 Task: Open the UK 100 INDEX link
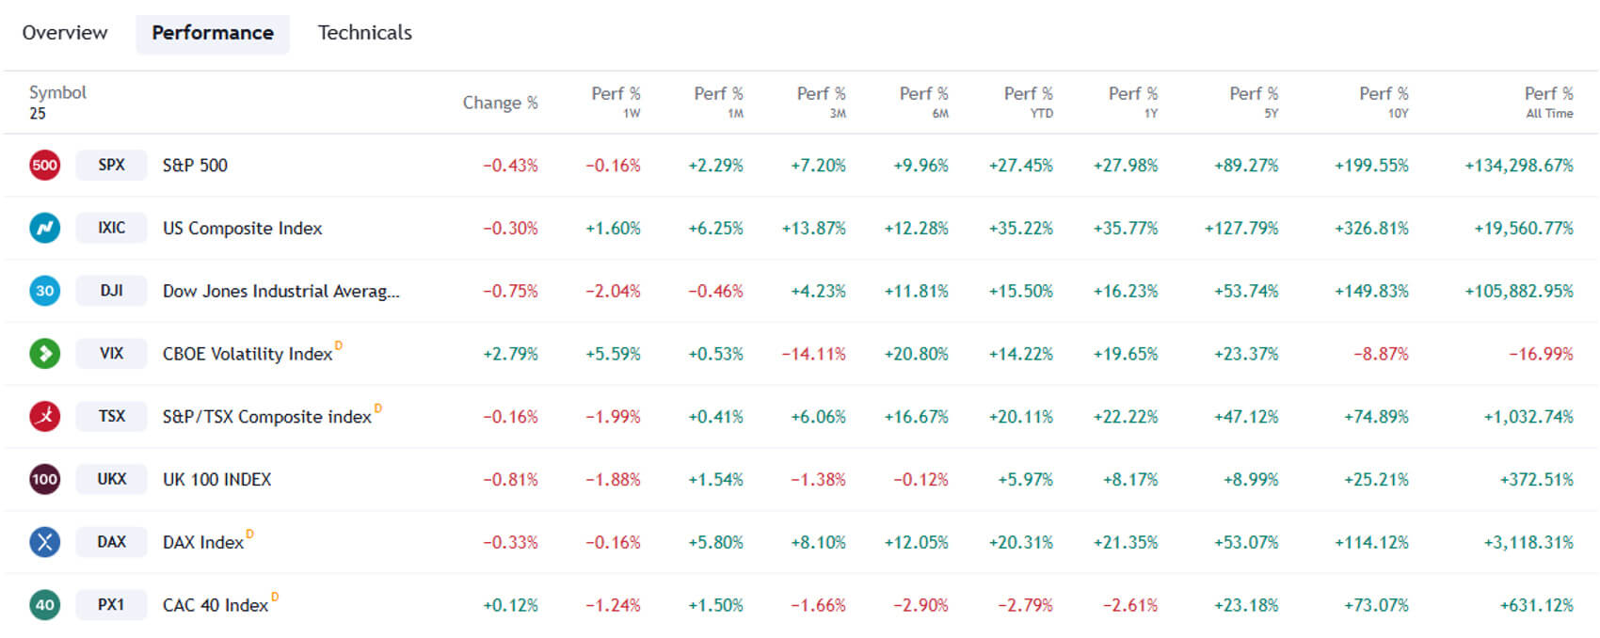(216, 479)
